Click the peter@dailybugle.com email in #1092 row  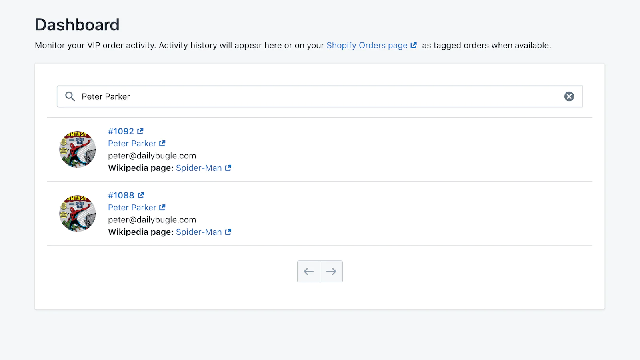tap(152, 156)
